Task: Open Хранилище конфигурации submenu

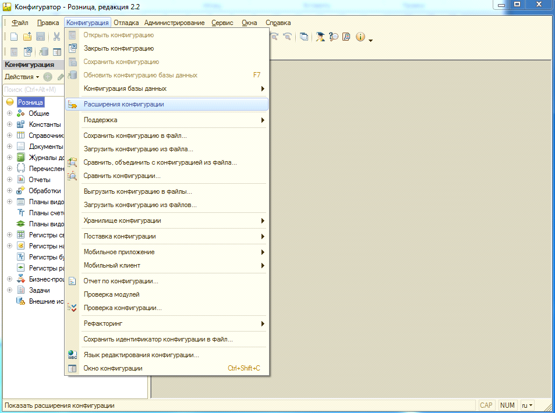Action: coord(167,220)
